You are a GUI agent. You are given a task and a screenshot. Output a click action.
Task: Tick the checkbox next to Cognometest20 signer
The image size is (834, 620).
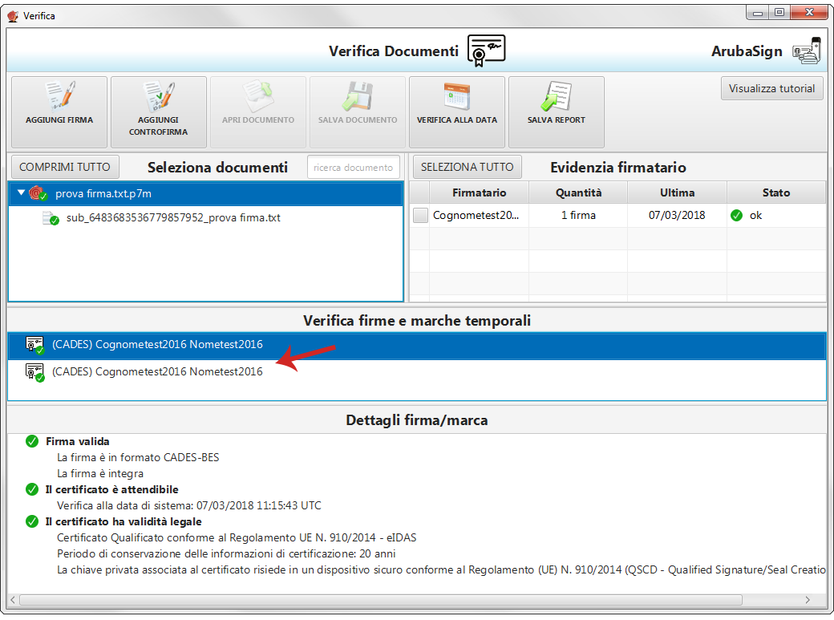click(420, 216)
